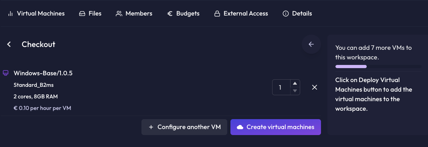The image size is (428, 147).
Task: Click the padlock icon beside External Access
Action: point(217,14)
